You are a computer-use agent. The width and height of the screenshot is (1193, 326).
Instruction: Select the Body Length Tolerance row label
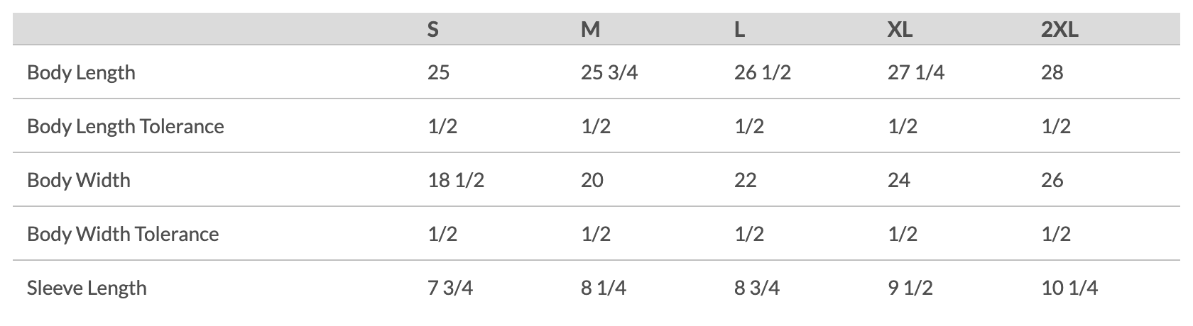tap(126, 127)
